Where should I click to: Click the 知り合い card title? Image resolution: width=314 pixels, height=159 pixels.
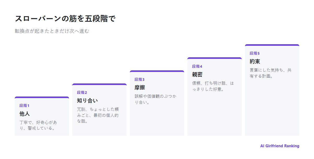click(x=87, y=101)
